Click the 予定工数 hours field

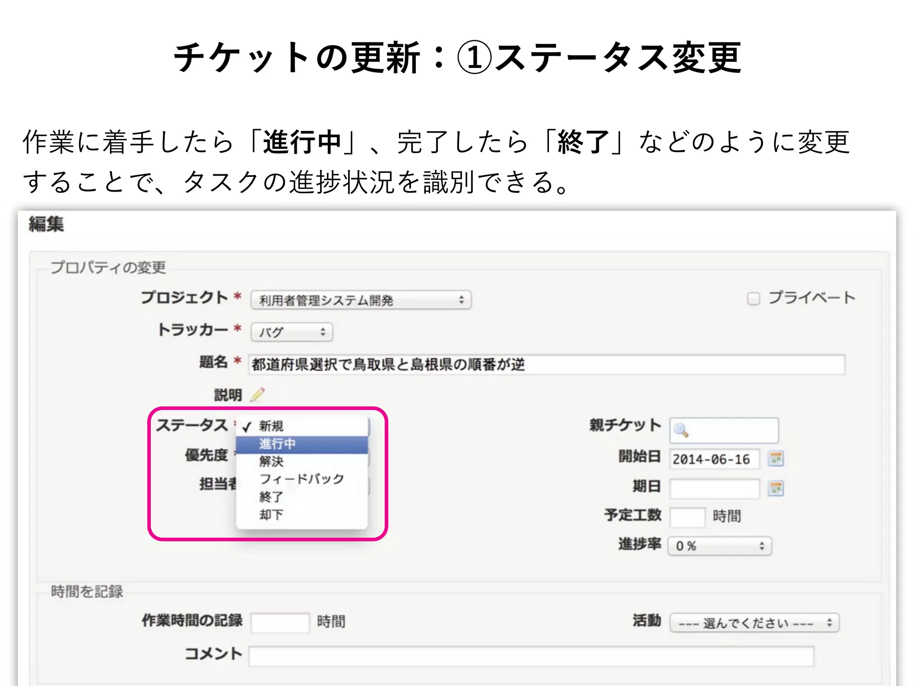coord(687,517)
